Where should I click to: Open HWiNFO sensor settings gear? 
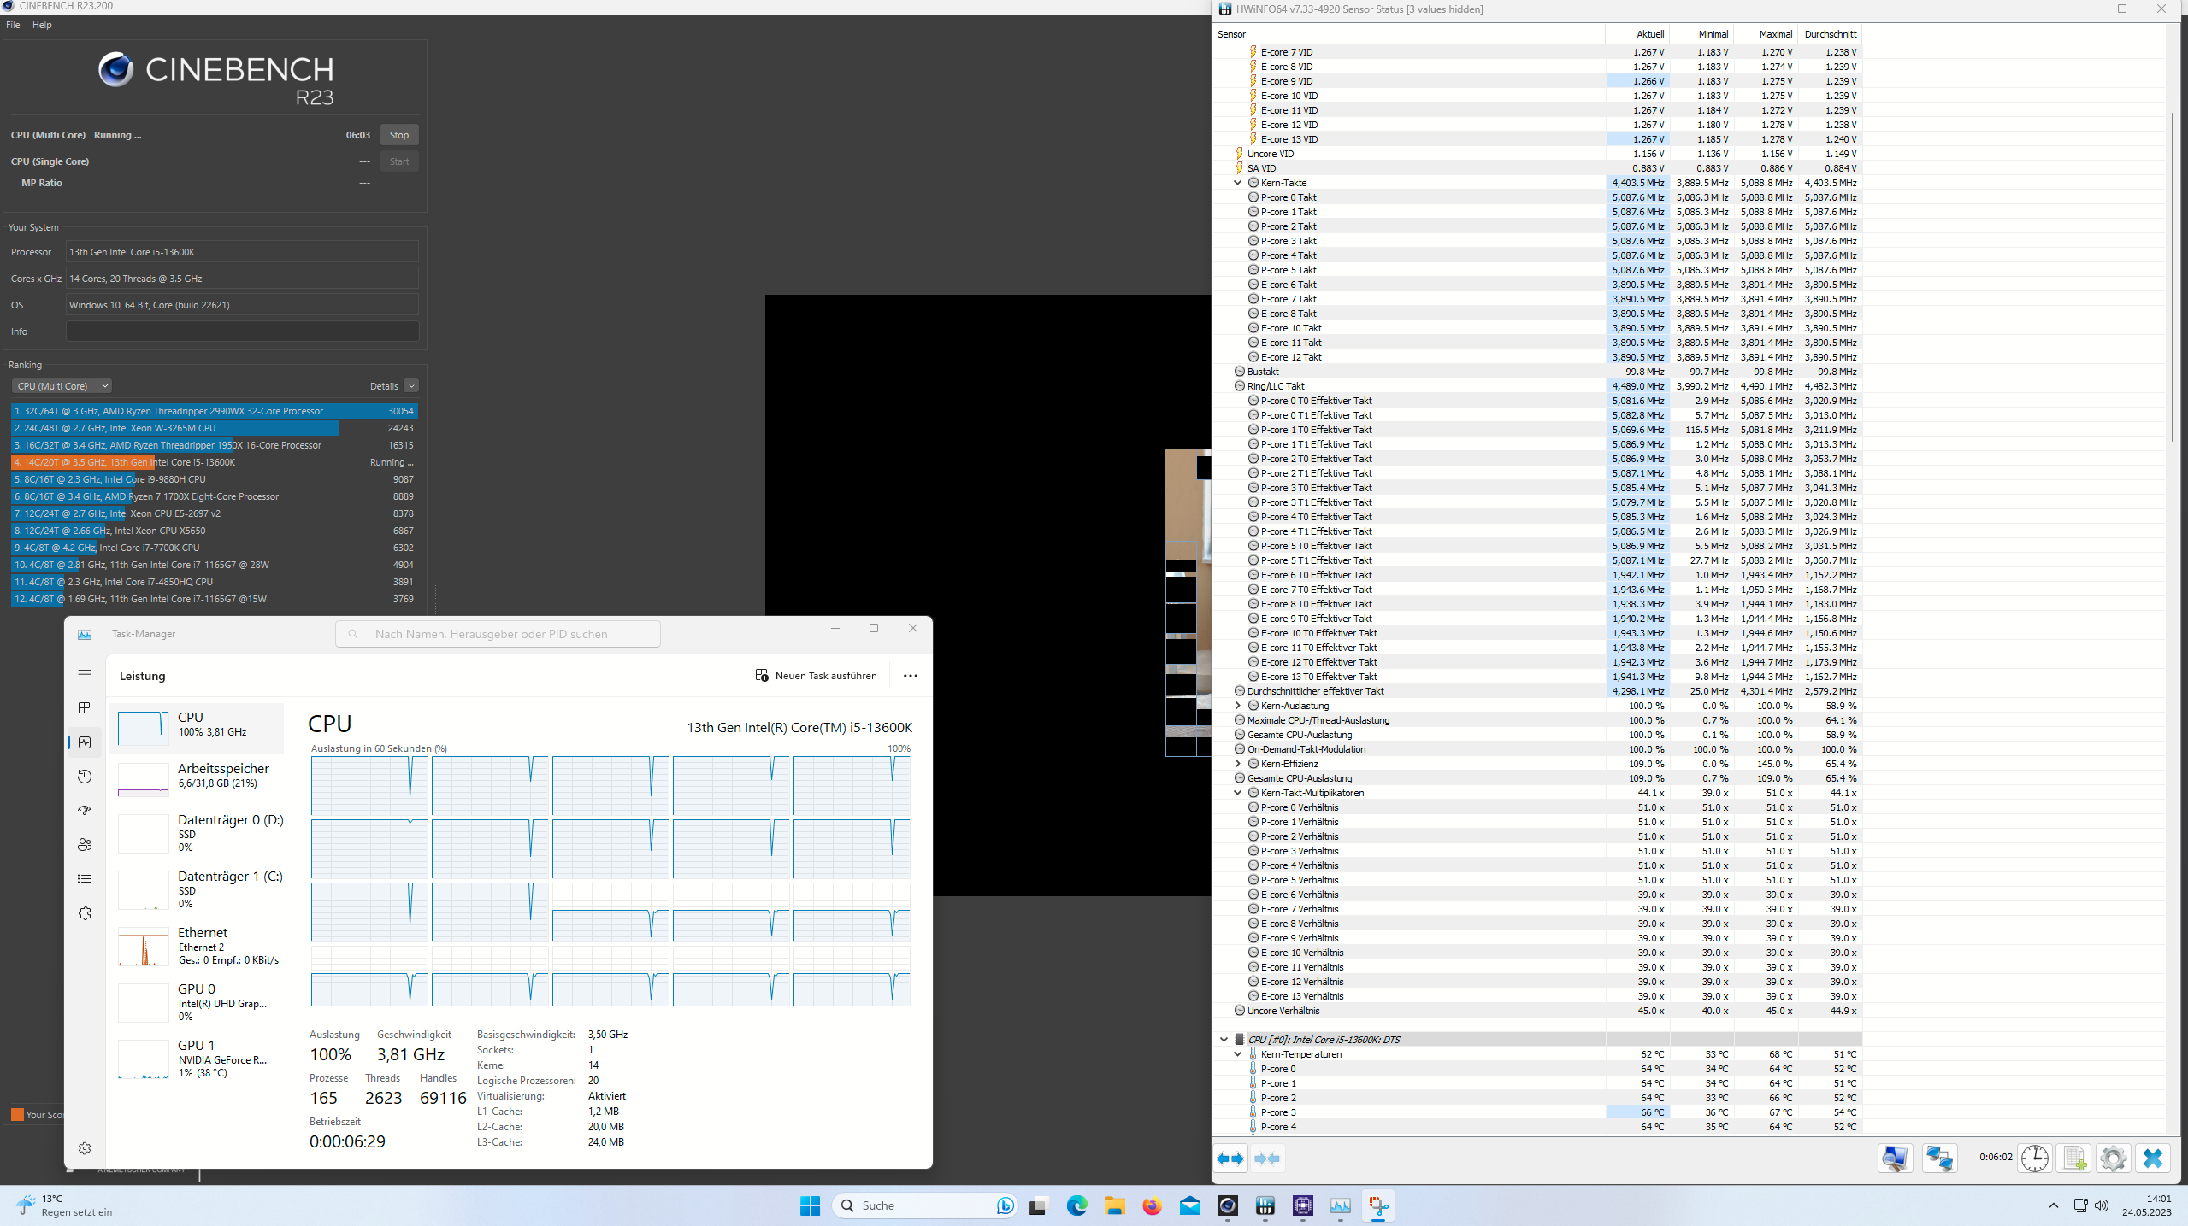pyautogui.click(x=2113, y=1159)
